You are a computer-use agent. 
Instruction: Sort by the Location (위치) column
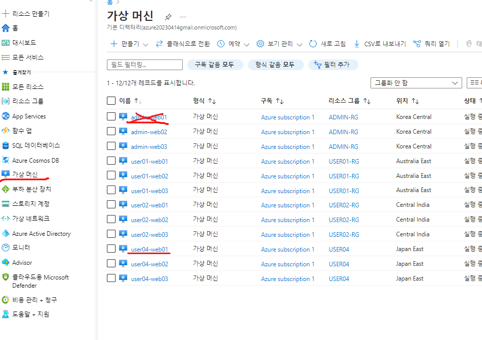click(408, 101)
